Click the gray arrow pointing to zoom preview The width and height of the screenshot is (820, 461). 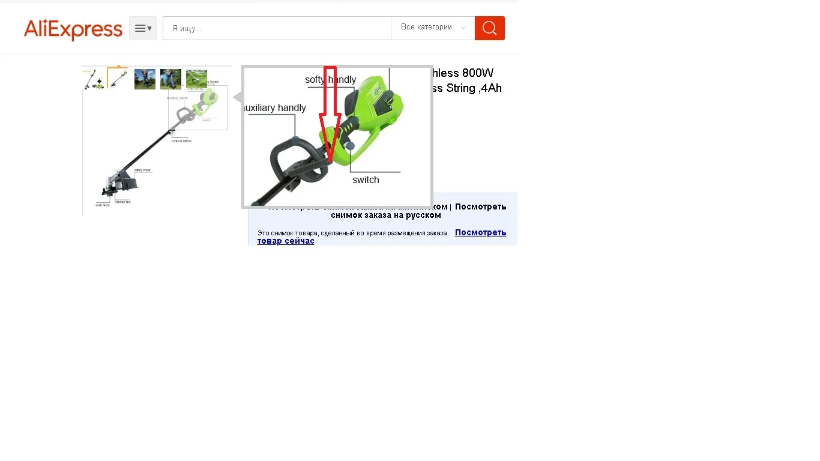click(x=237, y=97)
